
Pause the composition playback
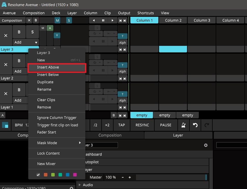tap(103, 20)
